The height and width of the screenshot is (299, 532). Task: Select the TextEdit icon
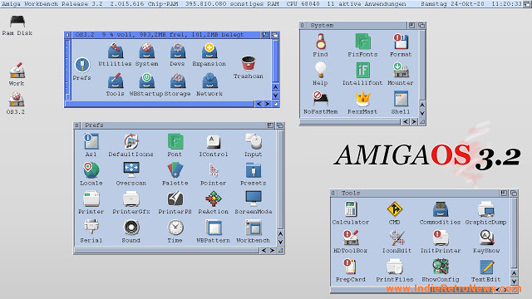click(486, 267)
